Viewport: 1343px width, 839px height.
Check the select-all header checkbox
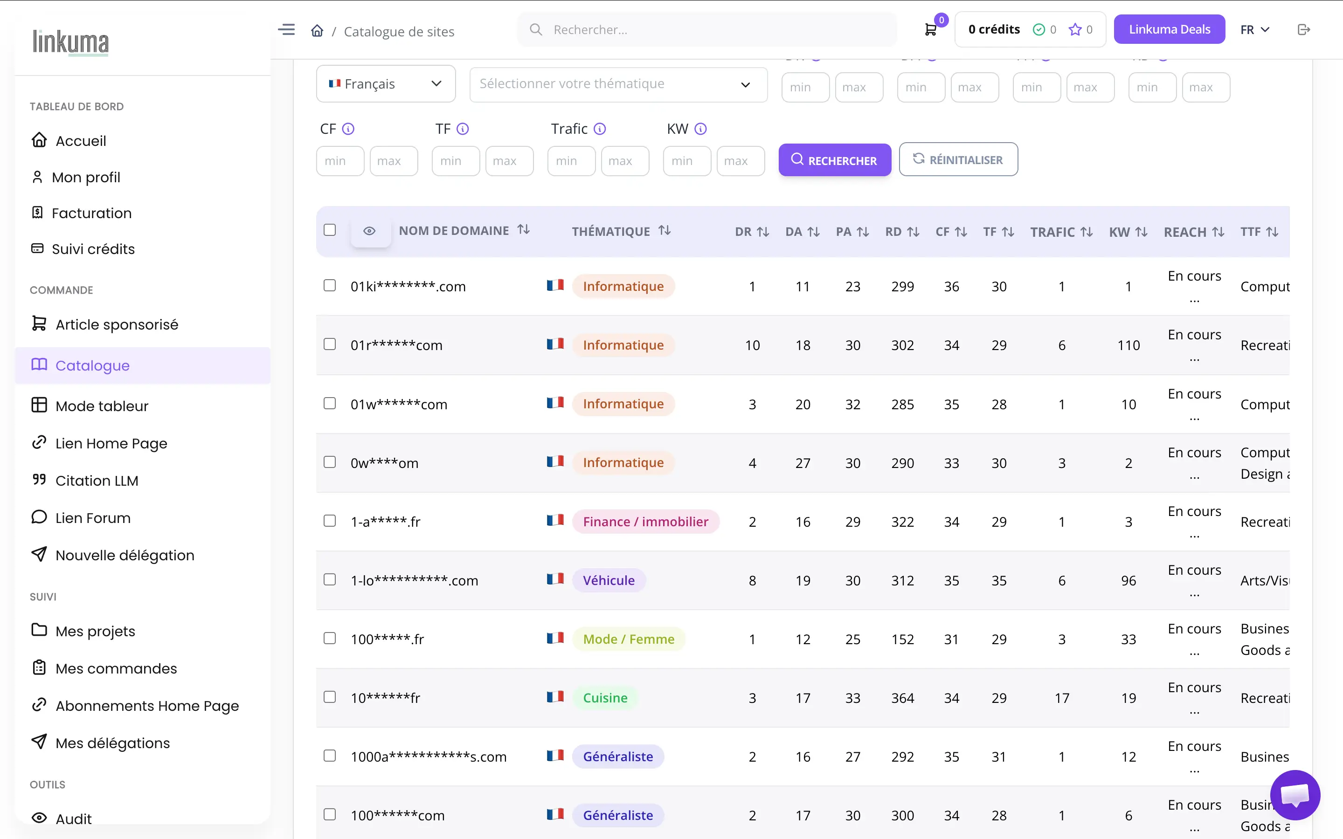pos(330,230)
